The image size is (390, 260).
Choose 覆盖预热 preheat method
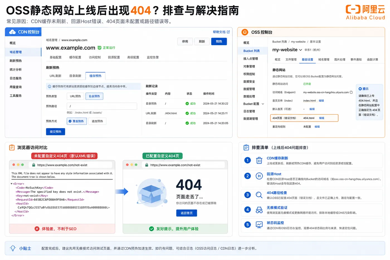click(x=77, y=121)
